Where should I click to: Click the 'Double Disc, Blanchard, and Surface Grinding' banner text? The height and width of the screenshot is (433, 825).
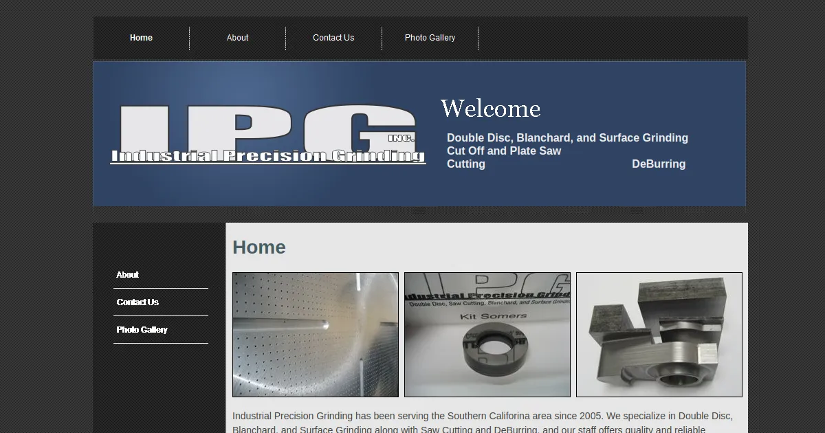[567, 138]
